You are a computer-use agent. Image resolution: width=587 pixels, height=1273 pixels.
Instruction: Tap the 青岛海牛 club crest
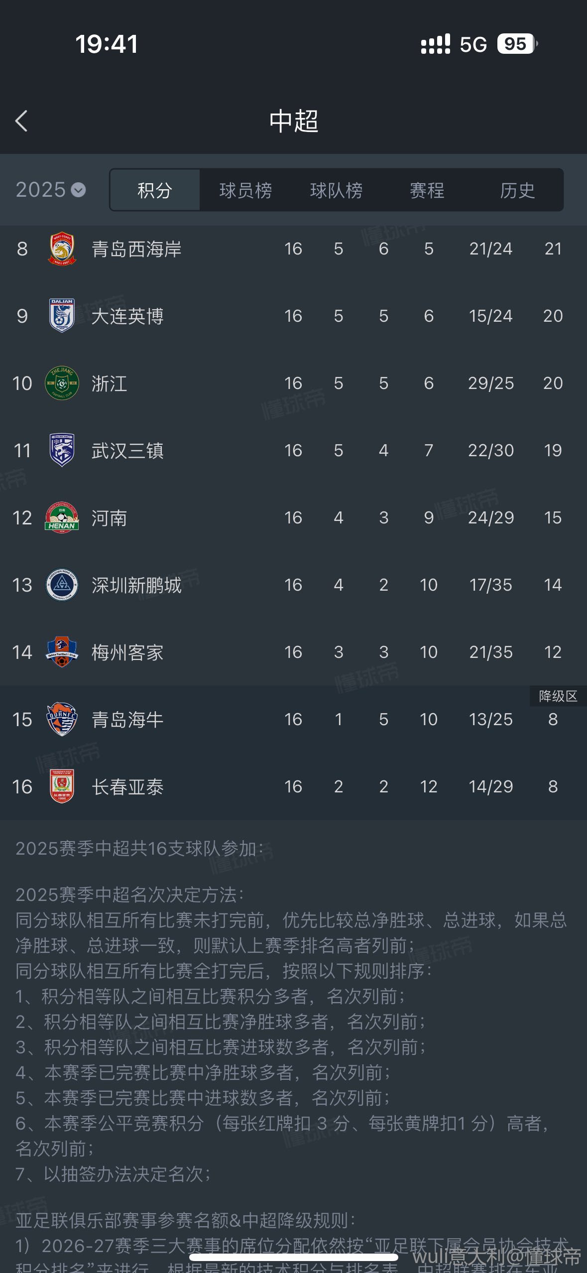[x=62, y=719]
